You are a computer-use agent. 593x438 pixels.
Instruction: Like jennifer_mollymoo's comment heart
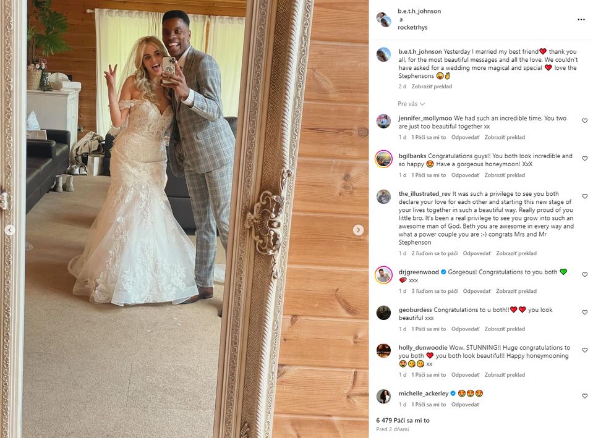pyautogui.click(x=585, y=121)
